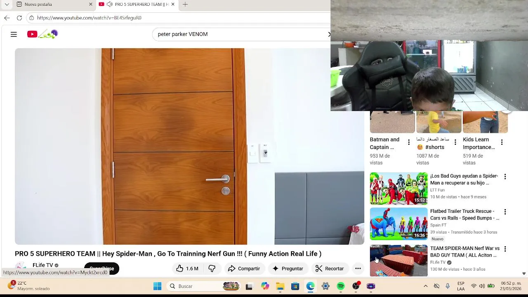
Task: Open File Explorer from the taskbar
Action: [x=280, y=286]
